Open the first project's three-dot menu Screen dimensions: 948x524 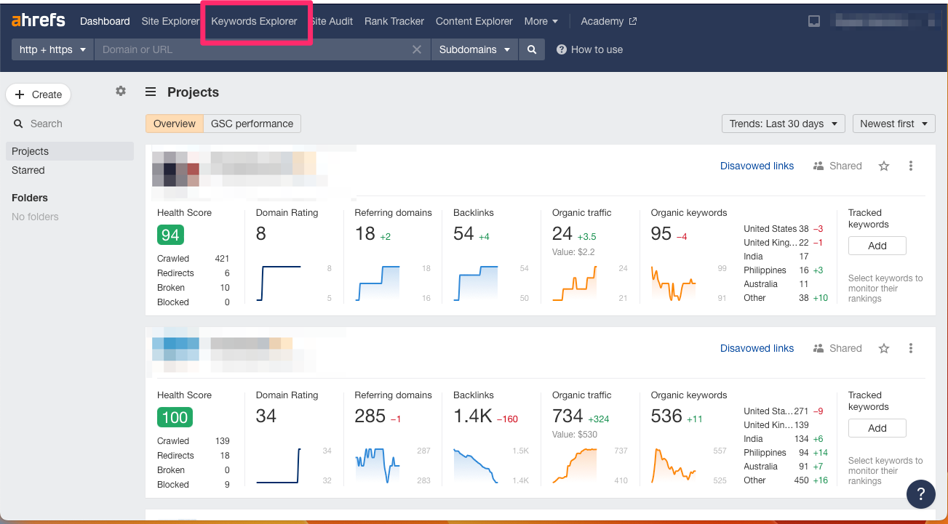point(911,166)
